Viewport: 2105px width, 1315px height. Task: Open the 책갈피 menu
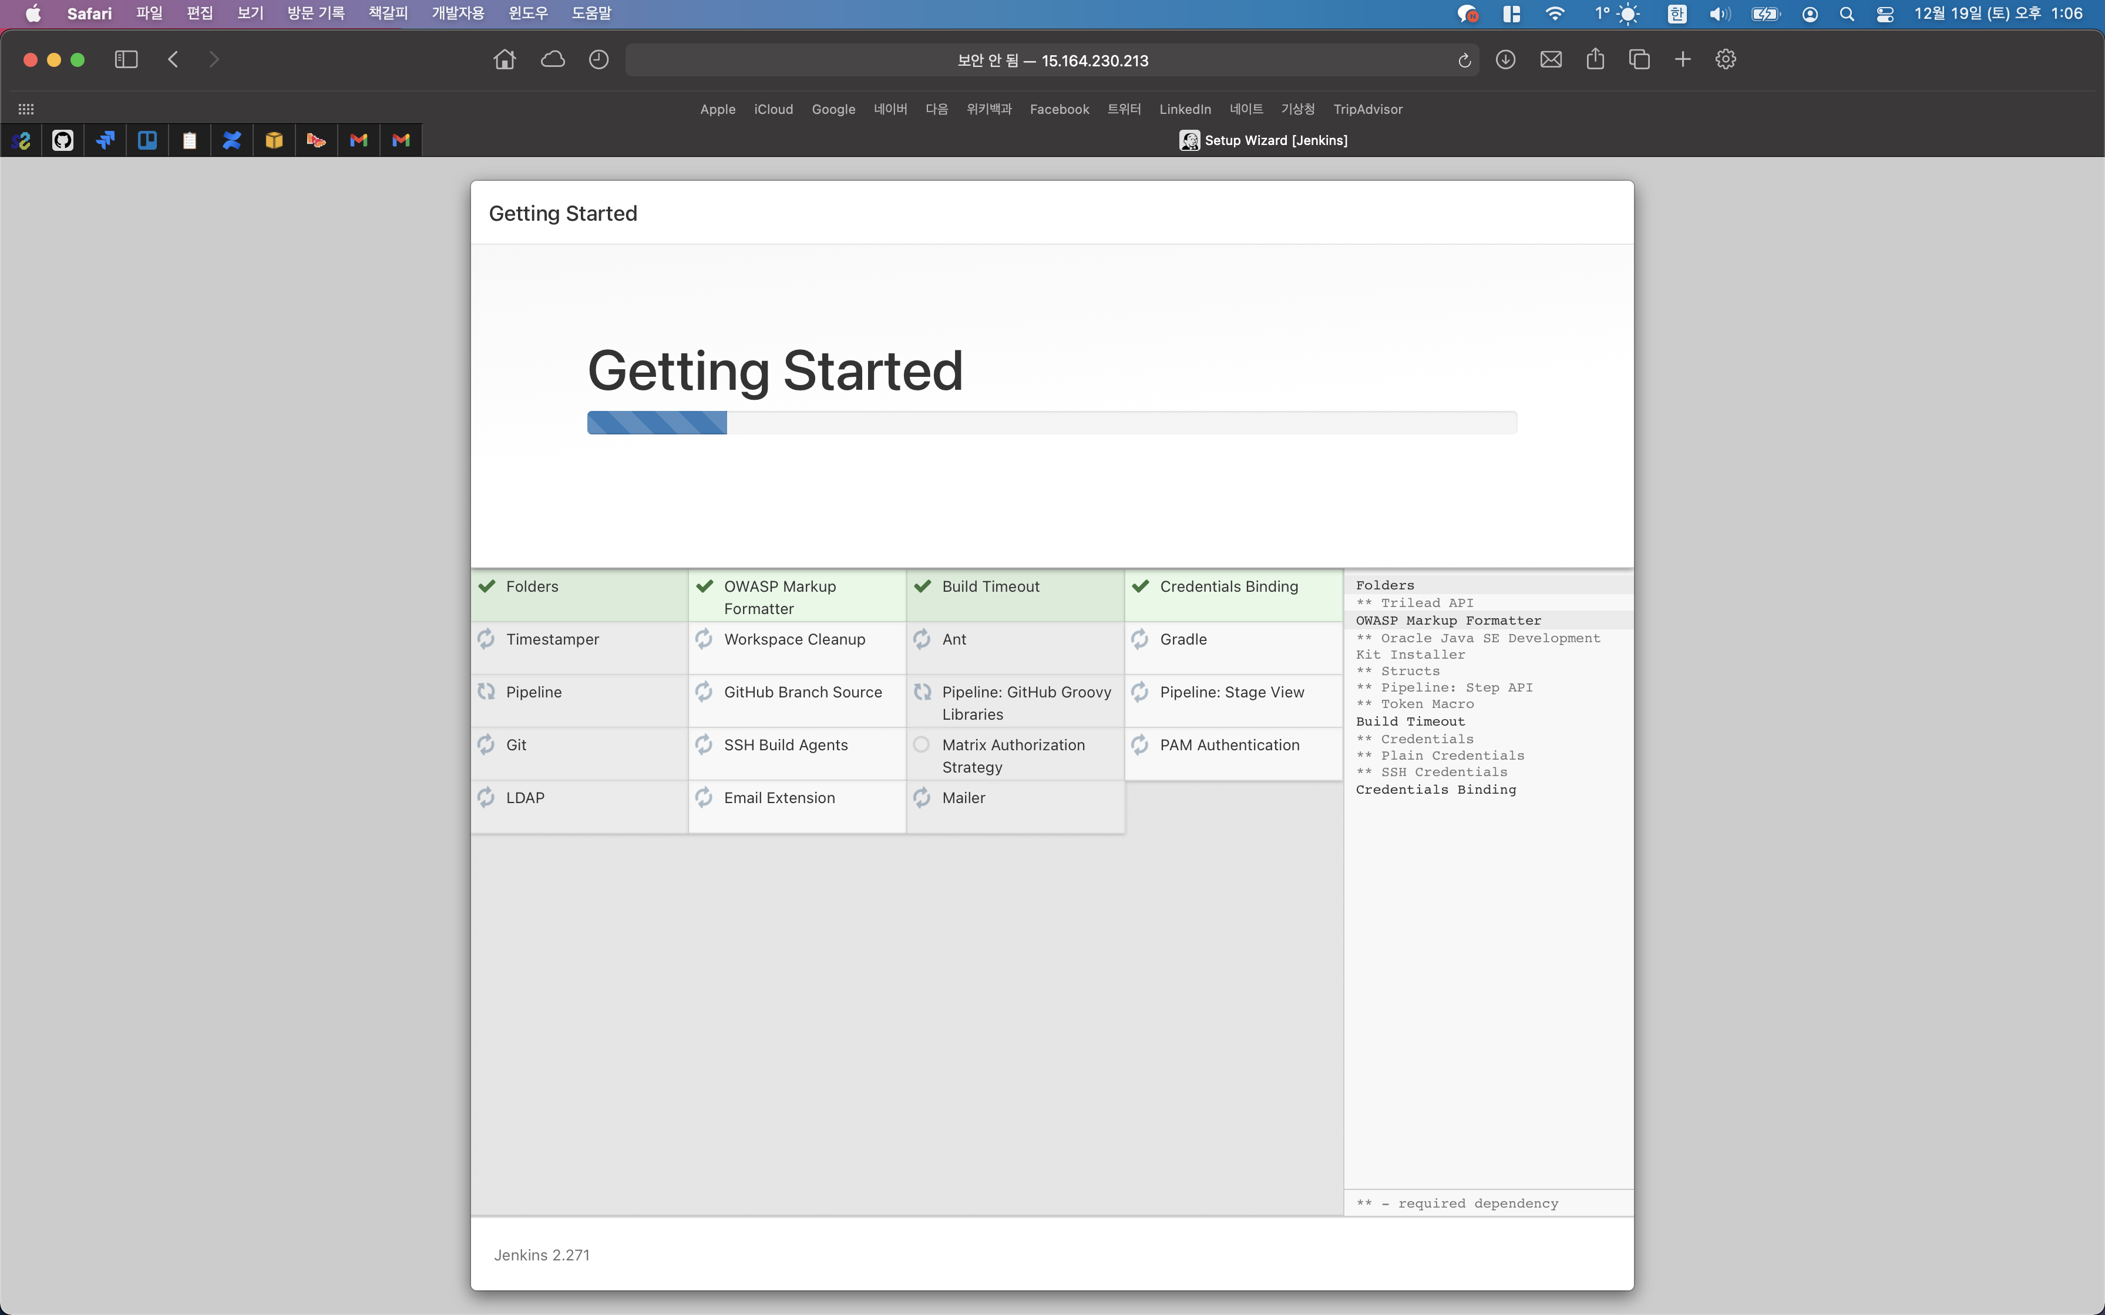388,13
